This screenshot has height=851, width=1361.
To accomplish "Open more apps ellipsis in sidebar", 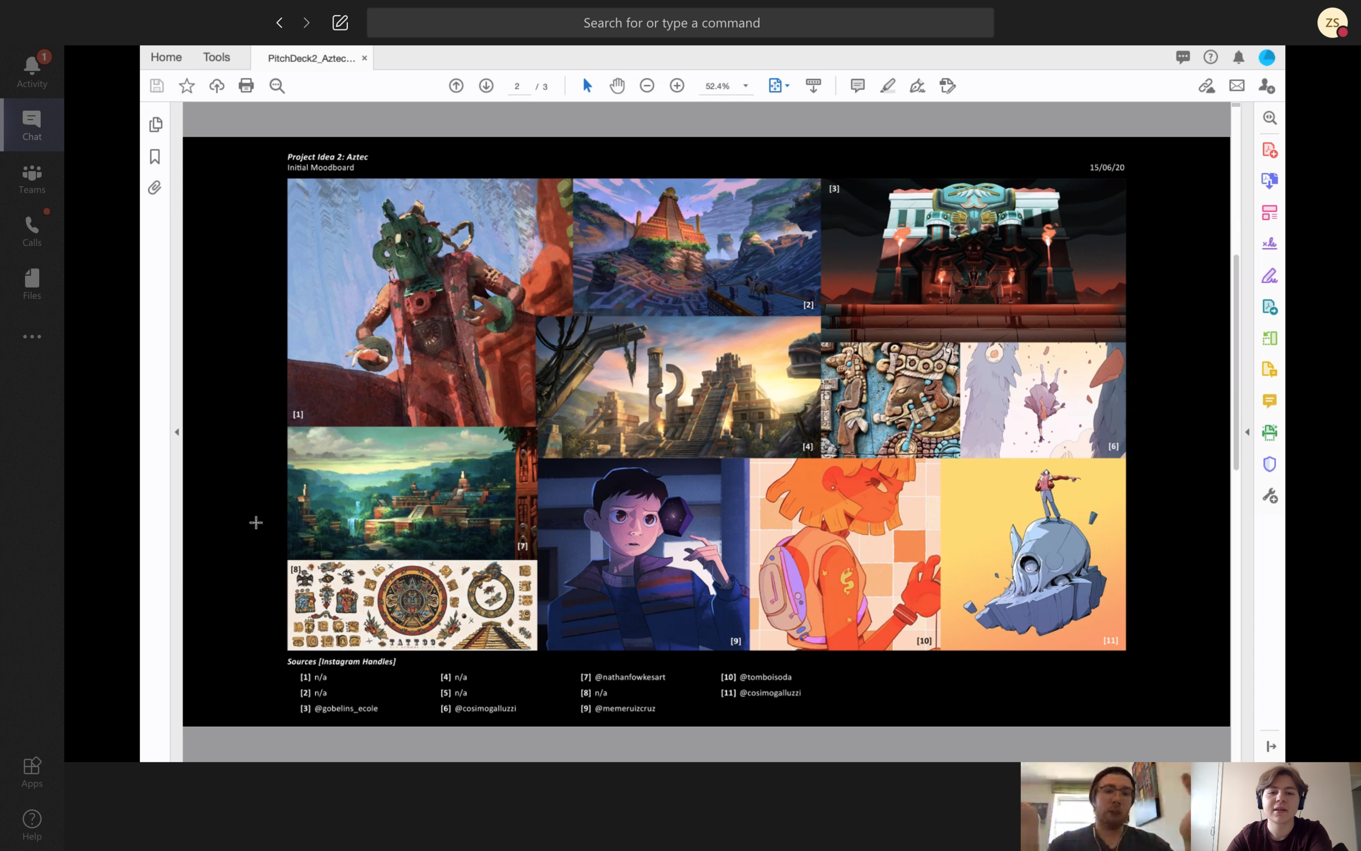I will [32, 336].
